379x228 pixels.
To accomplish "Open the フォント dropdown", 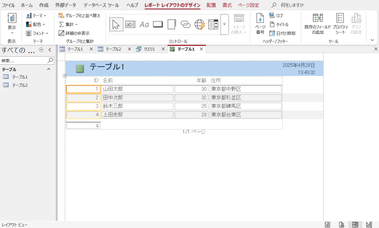I will click(x=37, y=33).
